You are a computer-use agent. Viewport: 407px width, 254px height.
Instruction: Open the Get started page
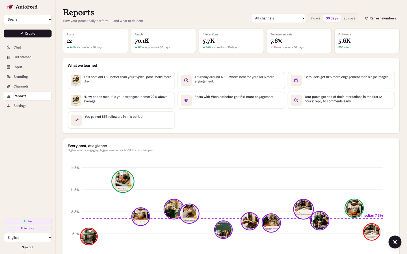point(28,57)
